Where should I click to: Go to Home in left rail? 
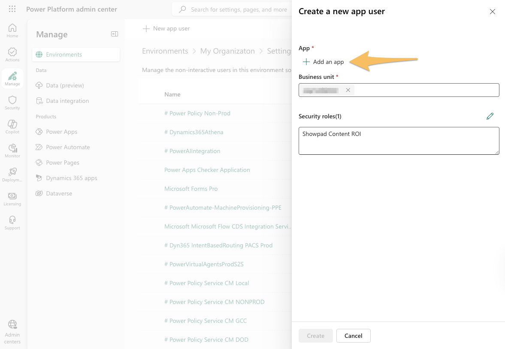[12, 30]
